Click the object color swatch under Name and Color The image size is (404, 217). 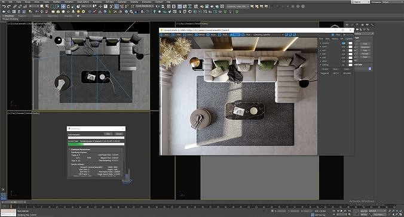pyautogui.click(x=370, y=69)
